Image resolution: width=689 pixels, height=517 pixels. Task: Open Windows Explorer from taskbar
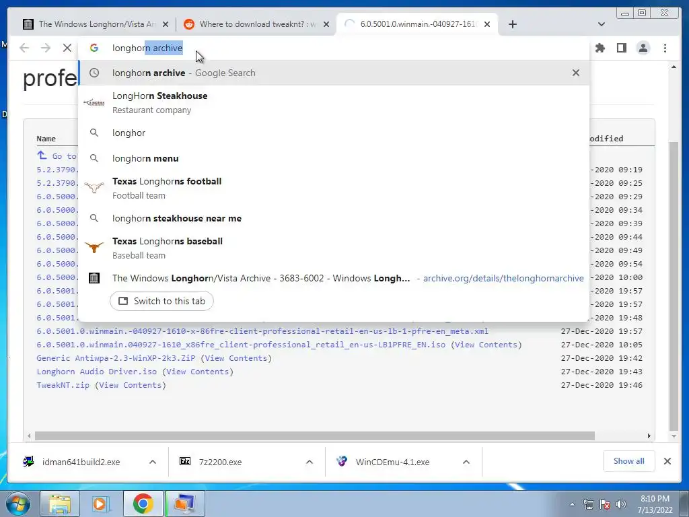(x=60, y=504)
